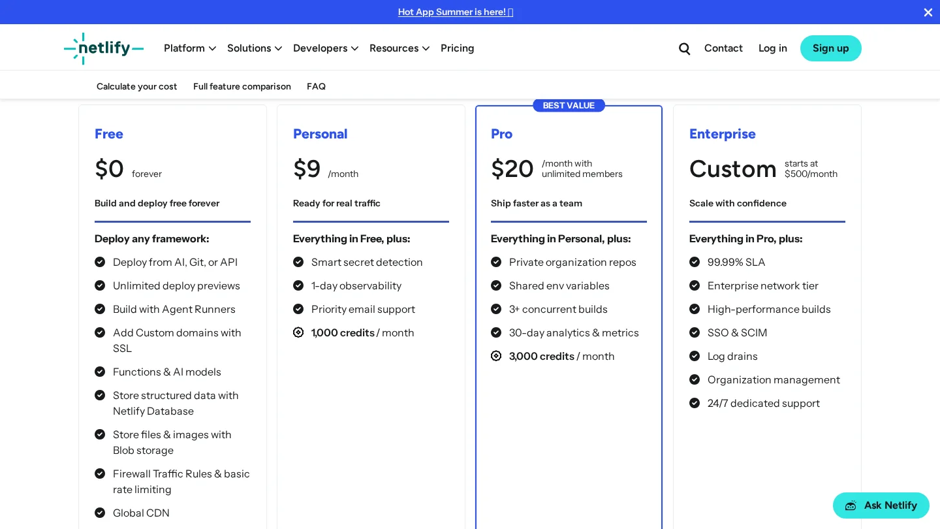Jump to Full feature comparison

coord(242,86)
